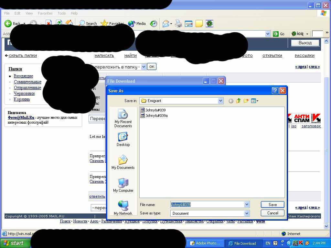Screen dimensions: 331x248
Task: Open the File menu
Action: [7, 13]
